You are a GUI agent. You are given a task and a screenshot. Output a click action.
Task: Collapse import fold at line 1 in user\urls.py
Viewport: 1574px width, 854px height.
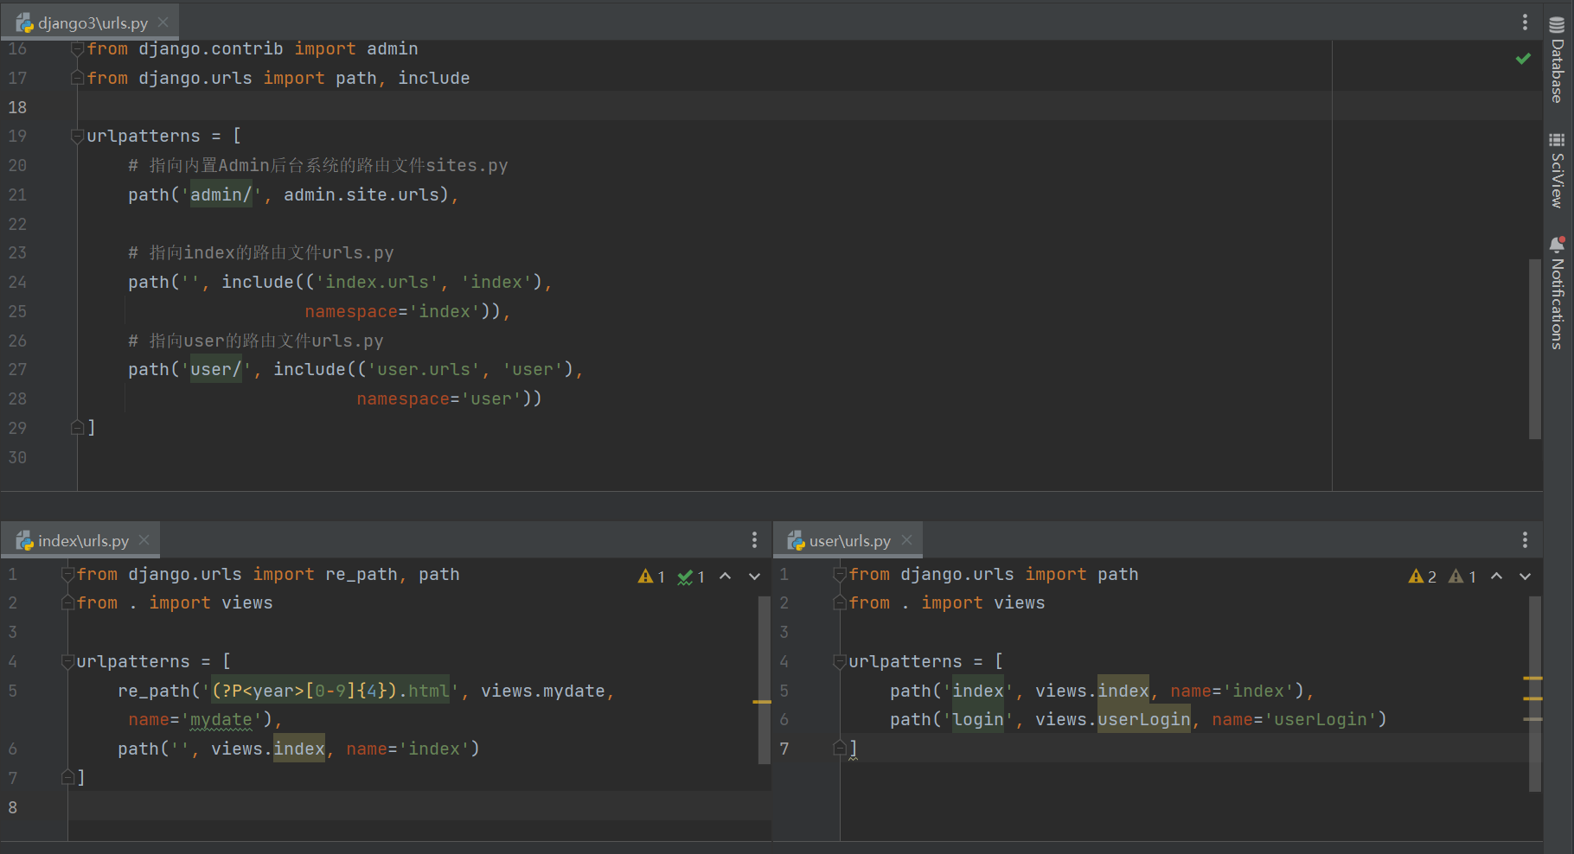(x=839, y=574)
